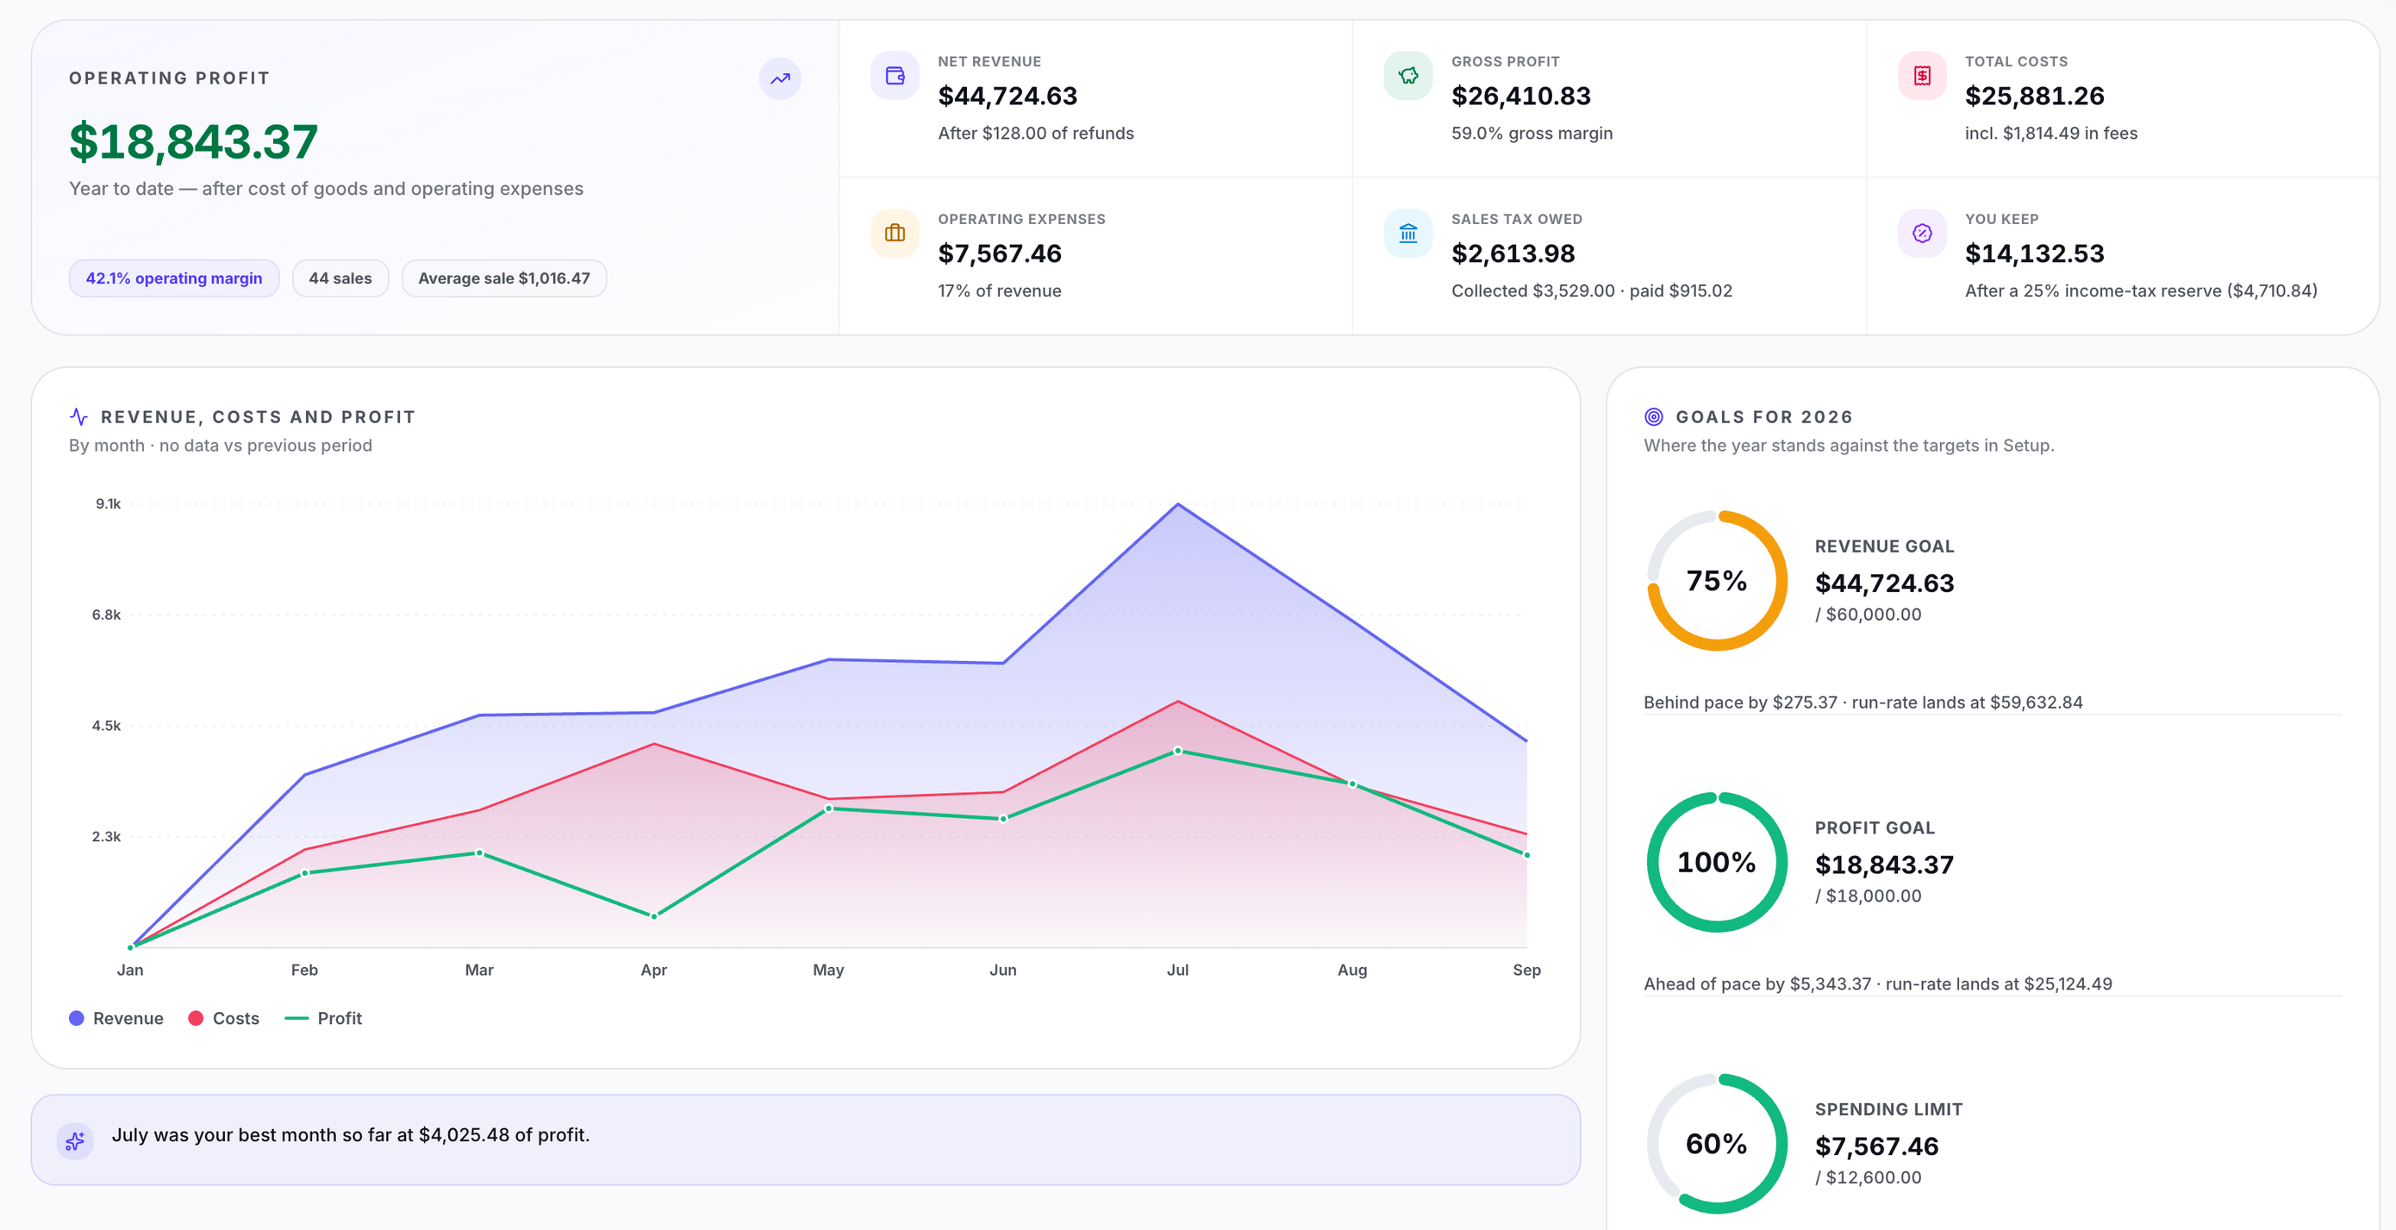The width and height of the screenshot is (2396, 1230).
Task: Click the July profit data point on the chart
Action: click(1177, 751)
